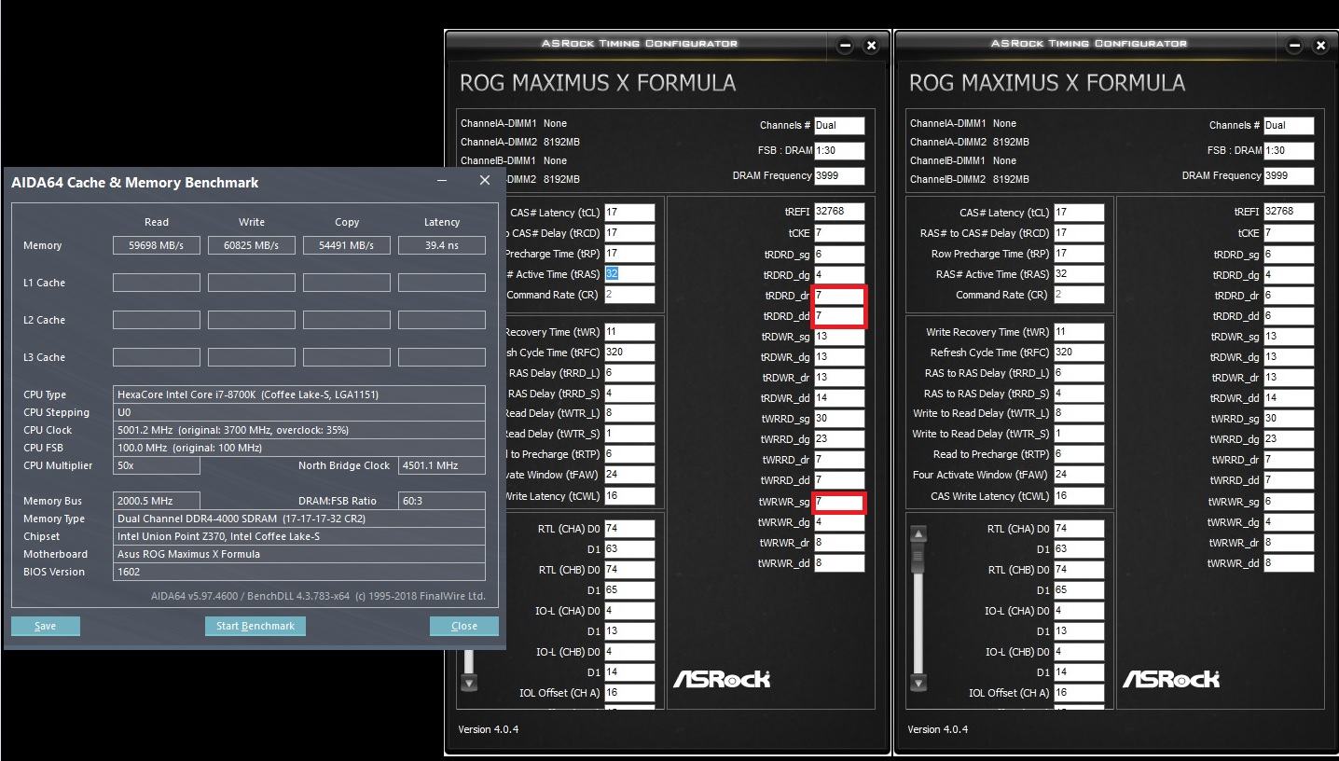
Task: Click tWRWR_dd field in right Configurator
Action: [x=1289, y=563]
